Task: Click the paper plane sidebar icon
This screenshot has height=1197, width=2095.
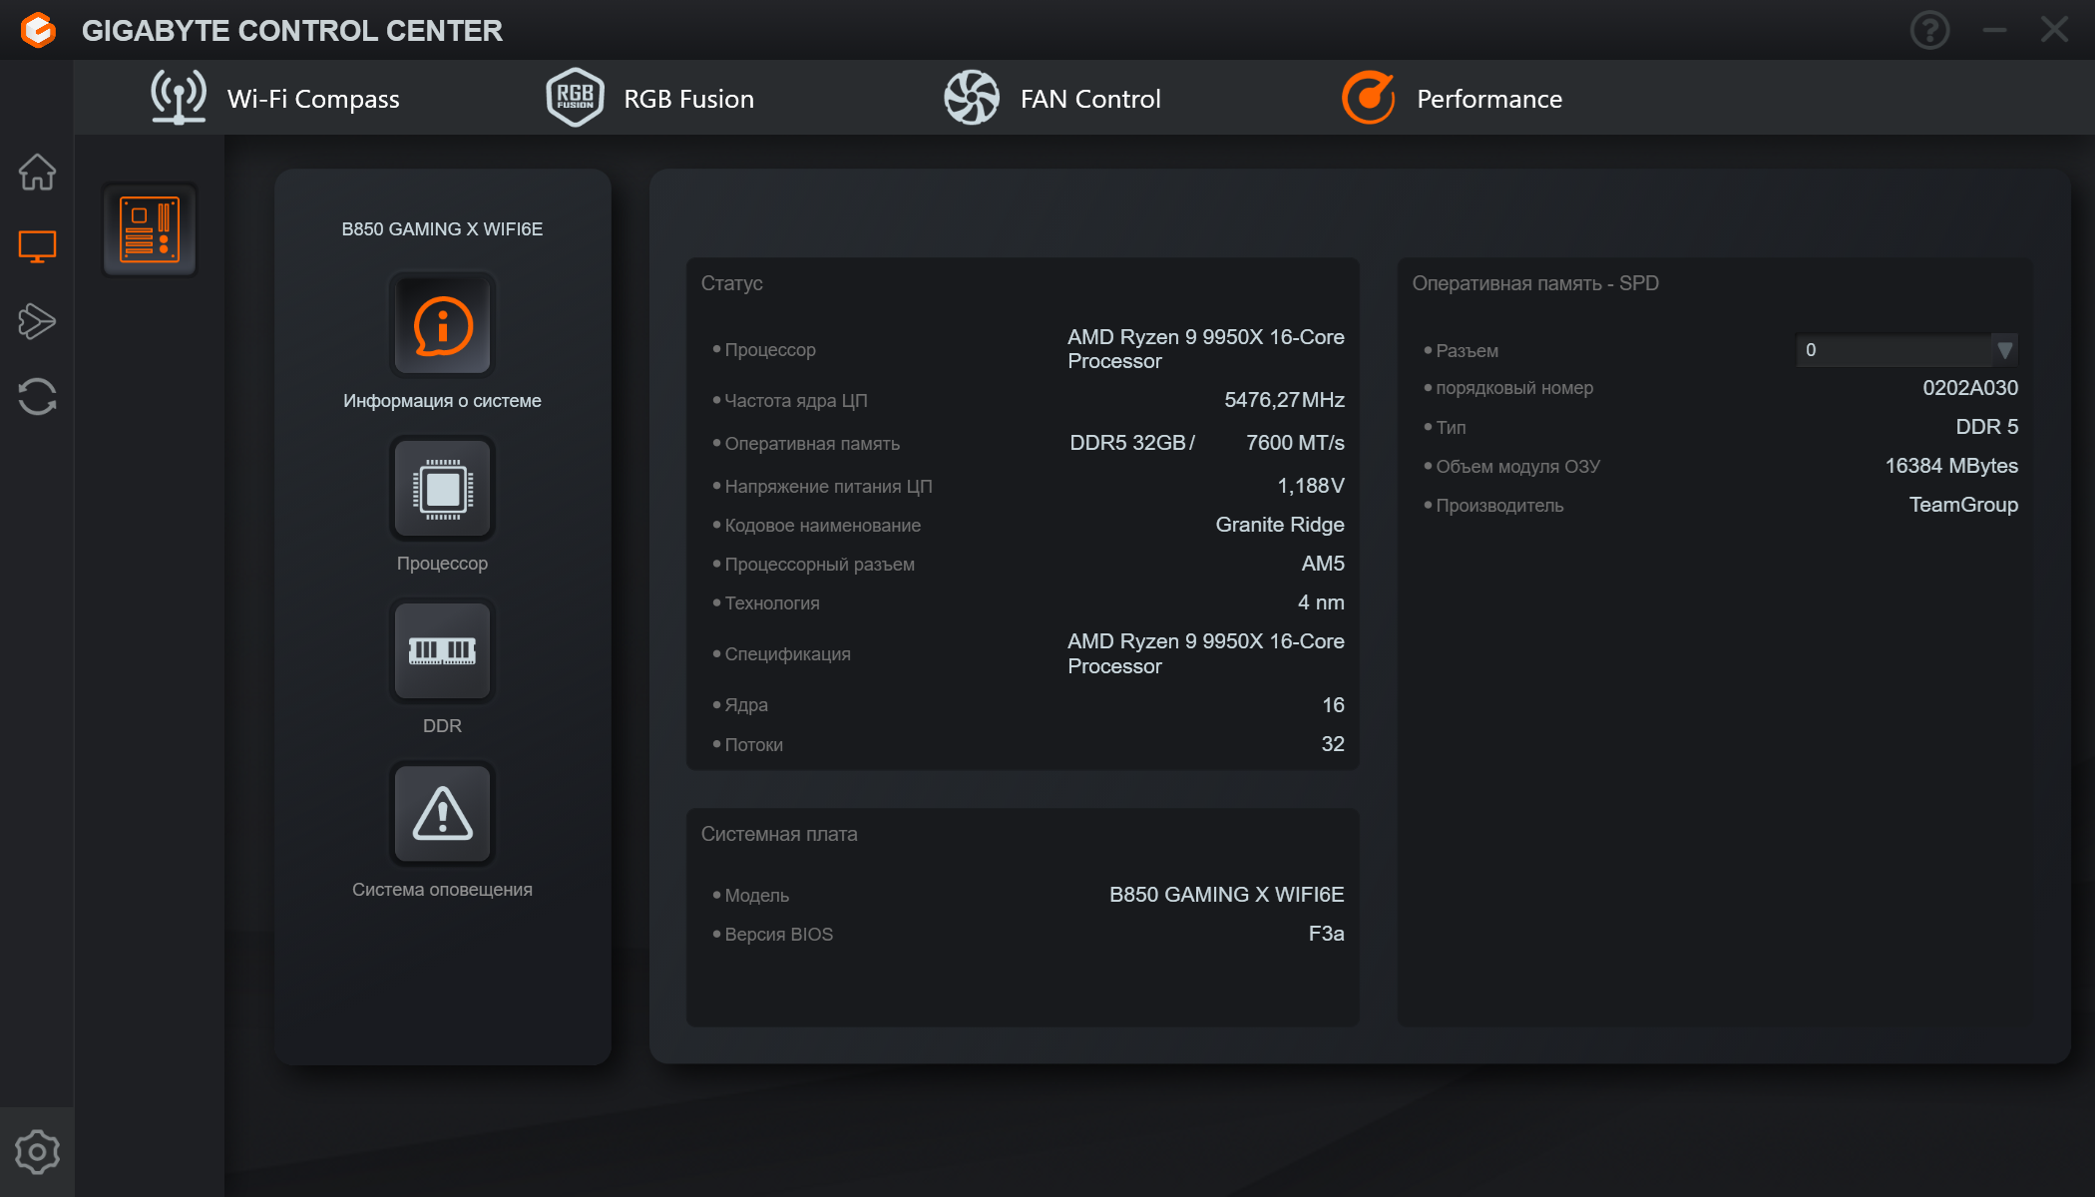Action: [x=37, y=320]
